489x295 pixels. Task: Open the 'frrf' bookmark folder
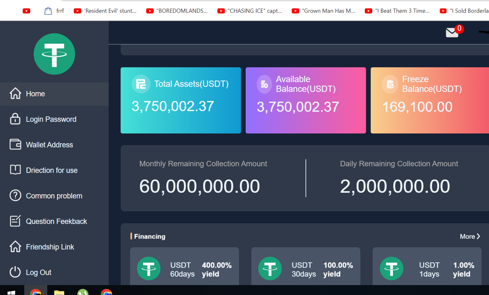(54, 10)
